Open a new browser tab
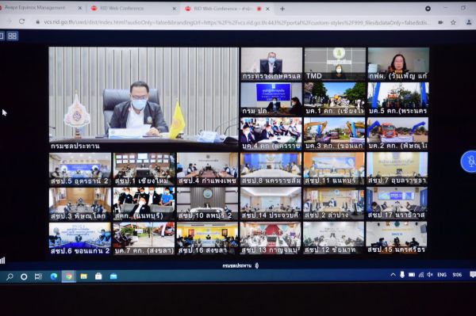This screenshot has width=476, height=316. click(282, 9)
